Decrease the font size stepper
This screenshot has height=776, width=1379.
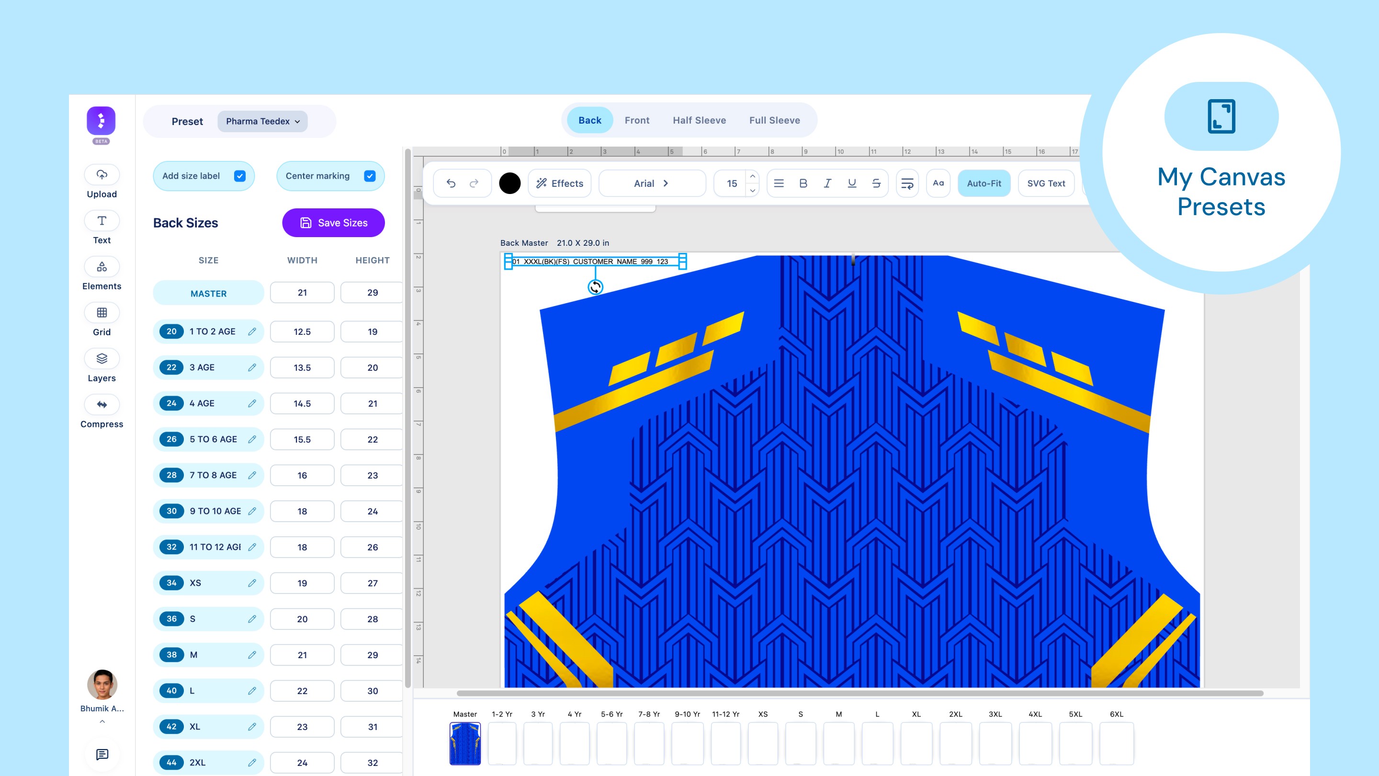pos(752,190)
